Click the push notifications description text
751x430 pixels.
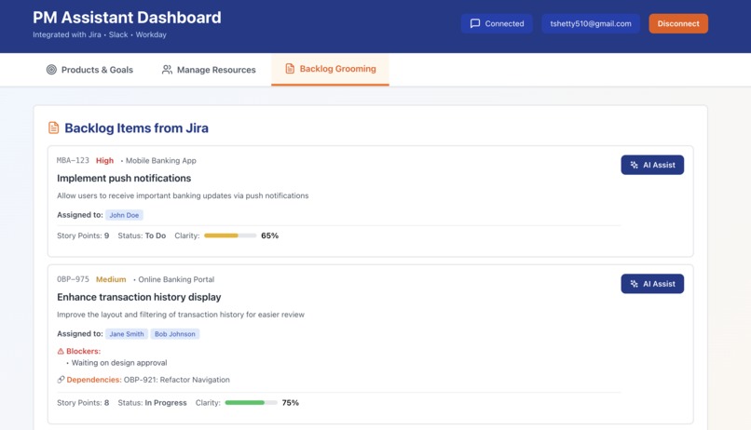183,195
